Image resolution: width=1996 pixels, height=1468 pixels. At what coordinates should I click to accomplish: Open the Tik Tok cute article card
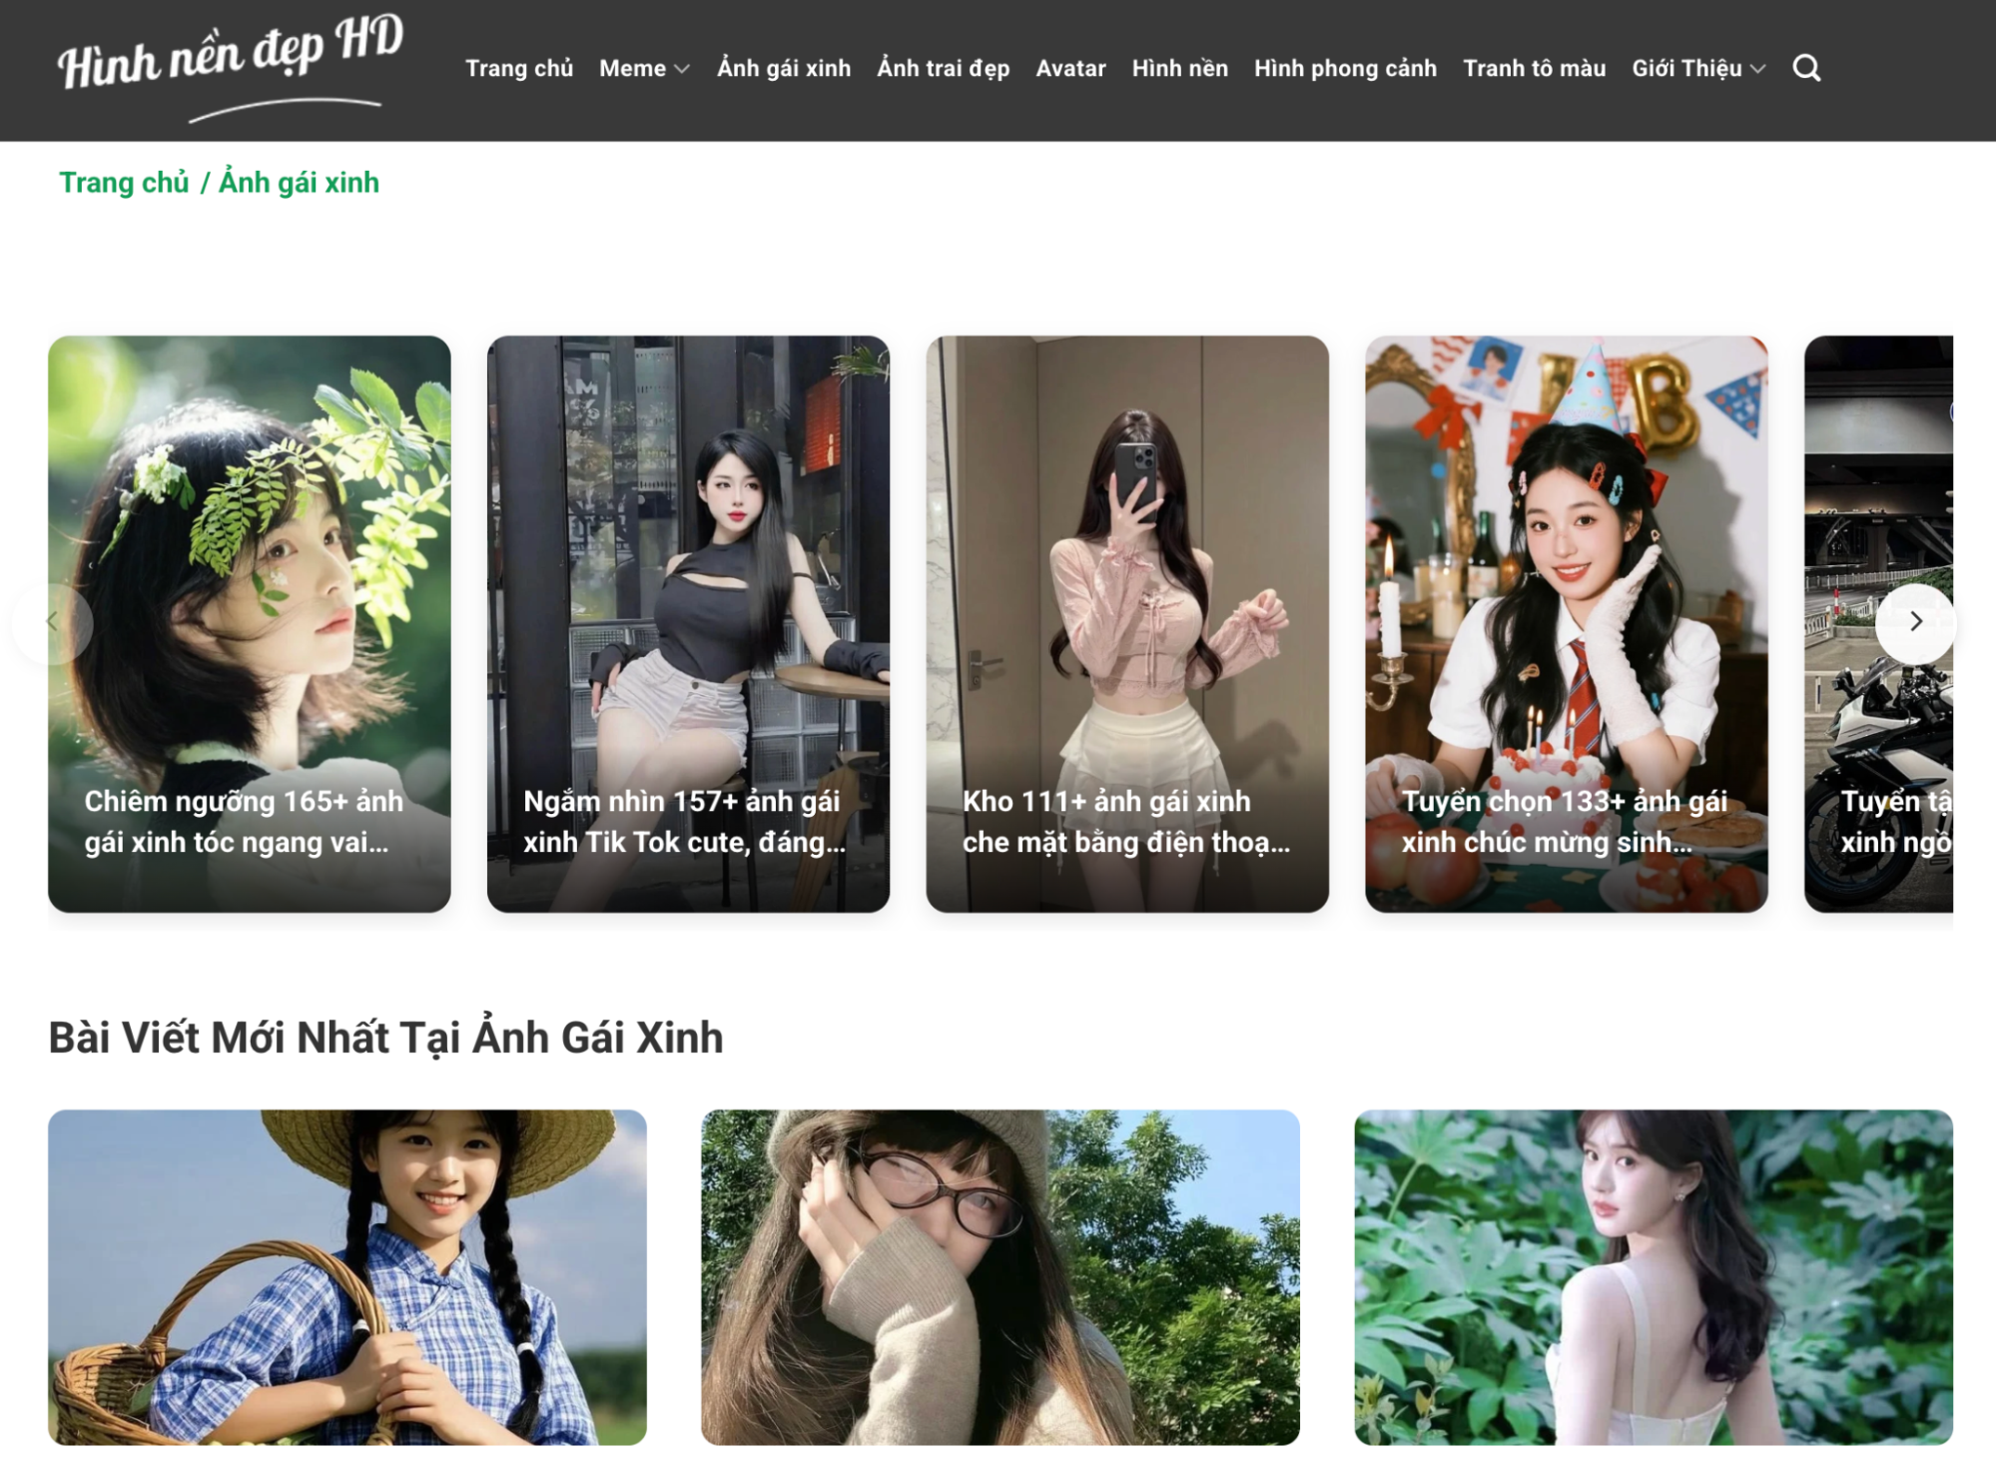click(x=688, y=623)
